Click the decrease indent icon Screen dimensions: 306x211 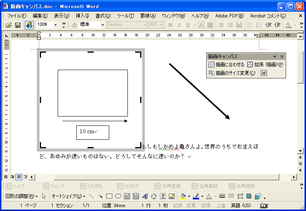268,25
